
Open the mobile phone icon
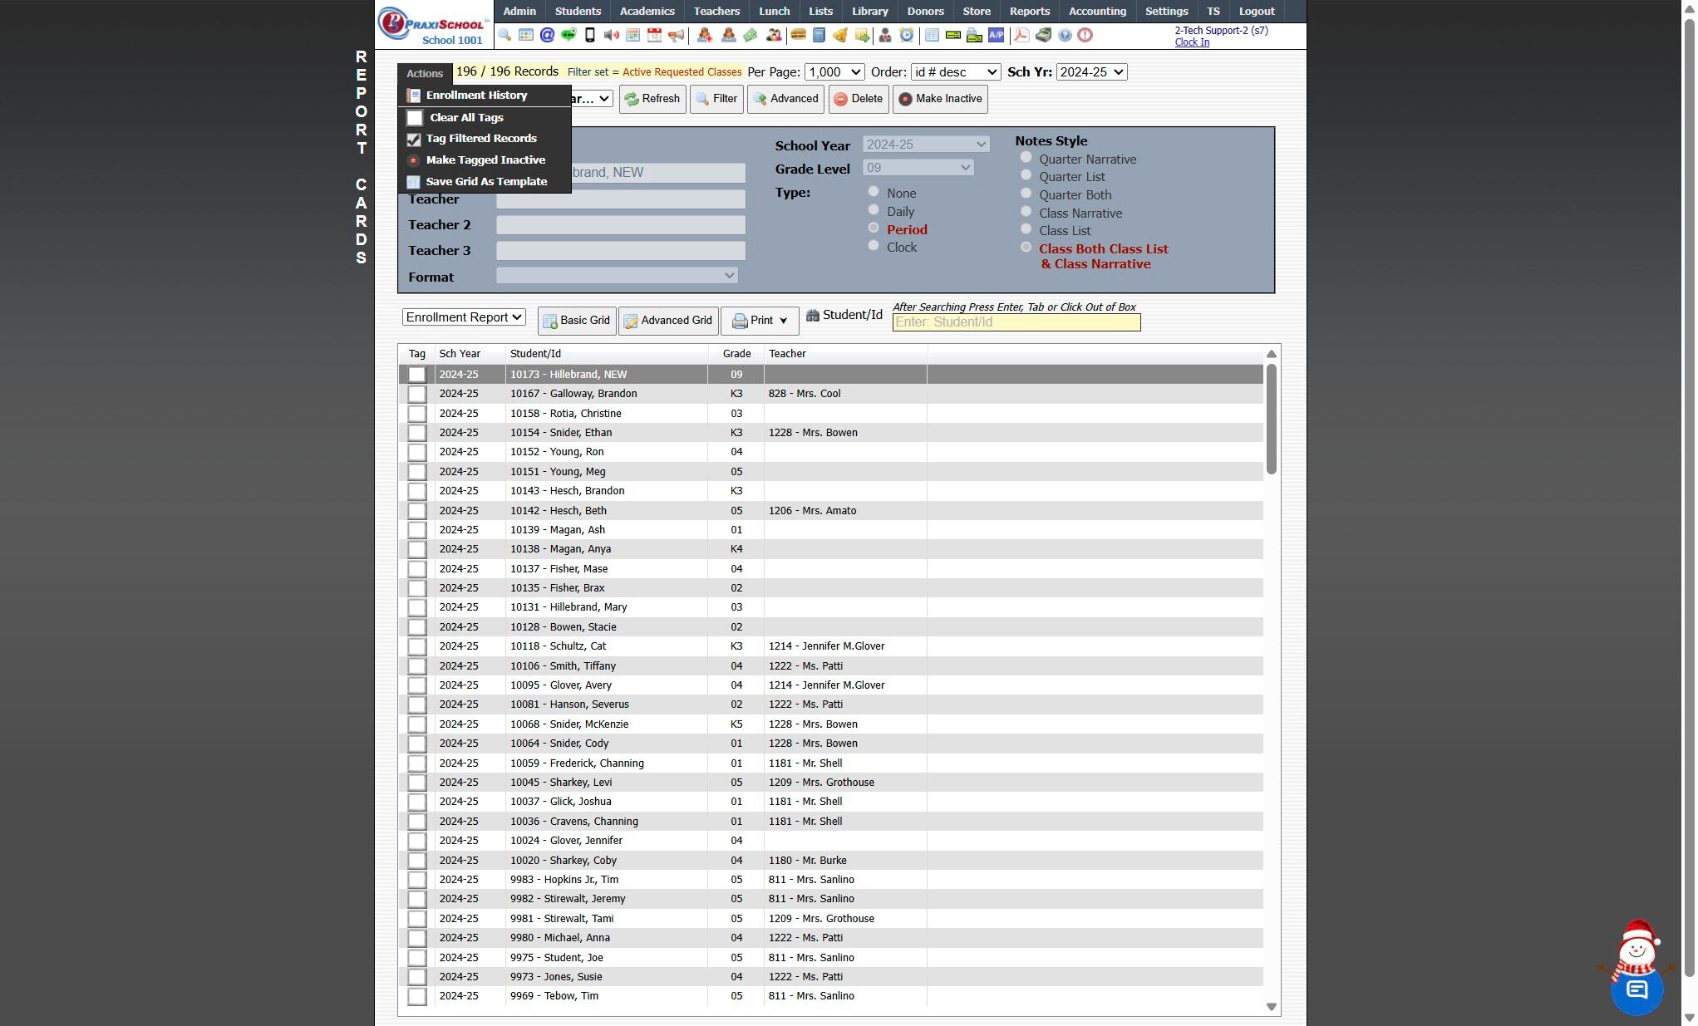coord(590,35)
